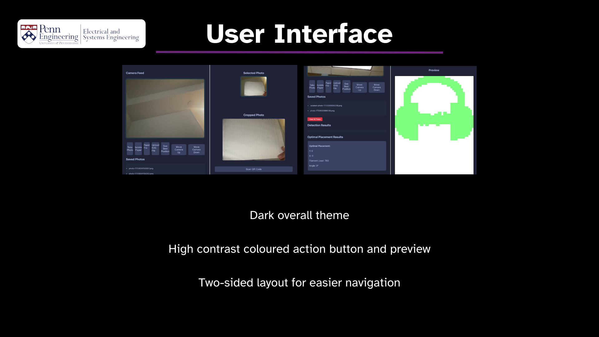This screenshot has width=599, height=337.
Task: Click the Camera Feed video view
Action: (165, 108)
